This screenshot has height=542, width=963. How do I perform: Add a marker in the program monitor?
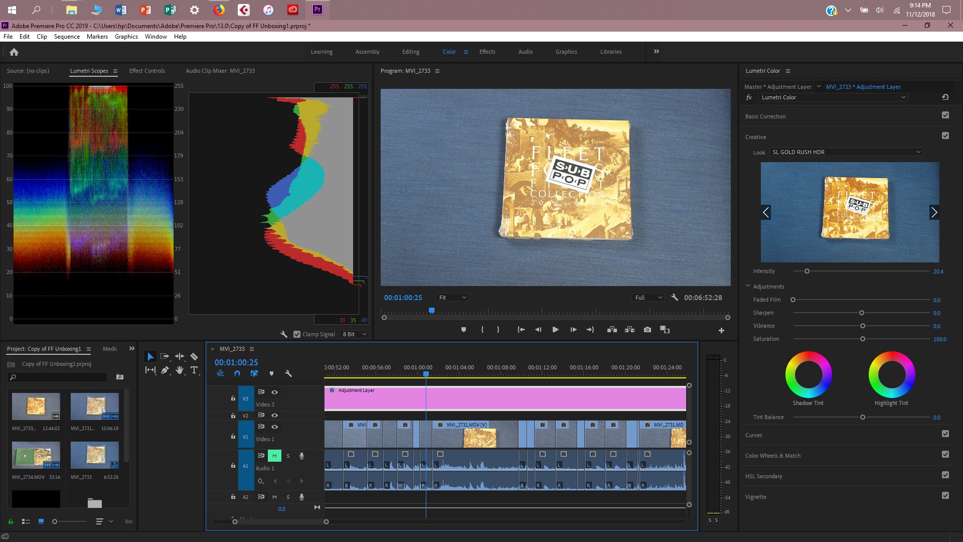tap(463, 330)
